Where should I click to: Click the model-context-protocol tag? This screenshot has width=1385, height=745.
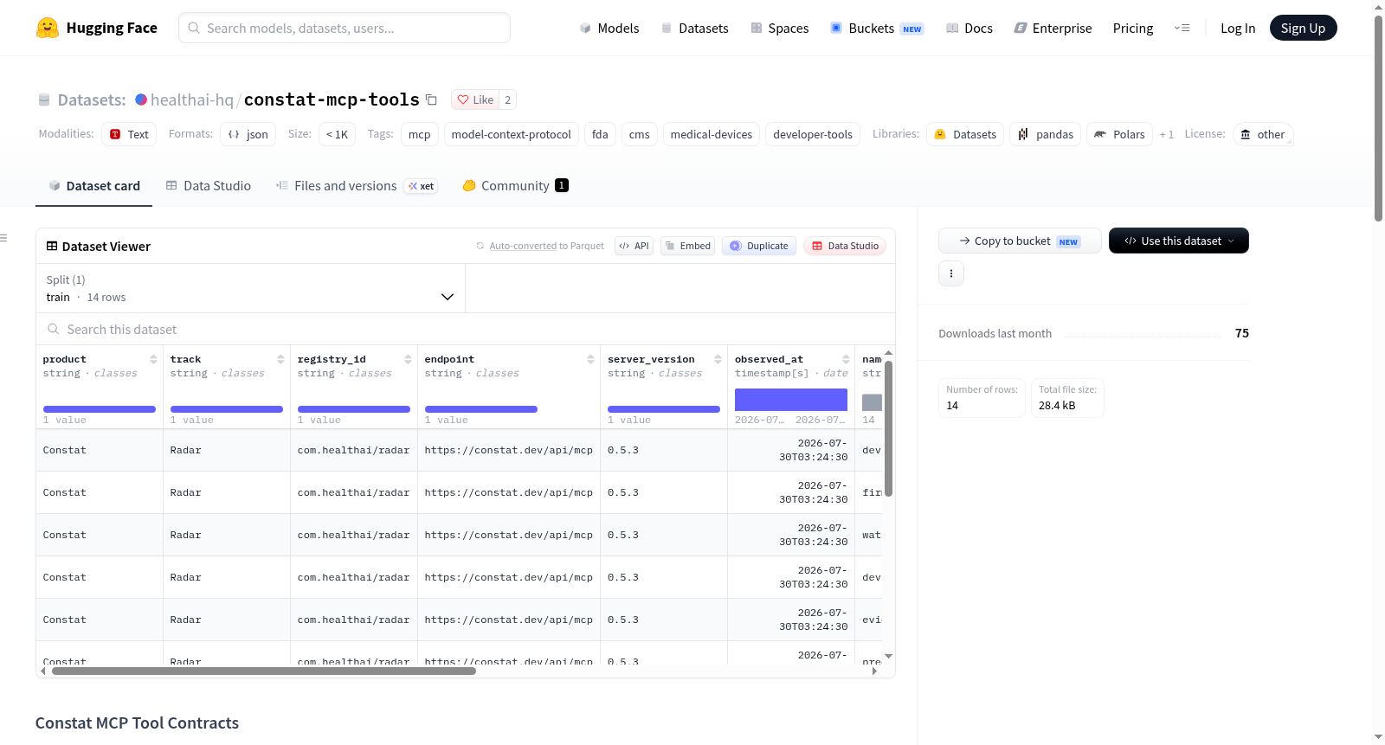(511, 134)
